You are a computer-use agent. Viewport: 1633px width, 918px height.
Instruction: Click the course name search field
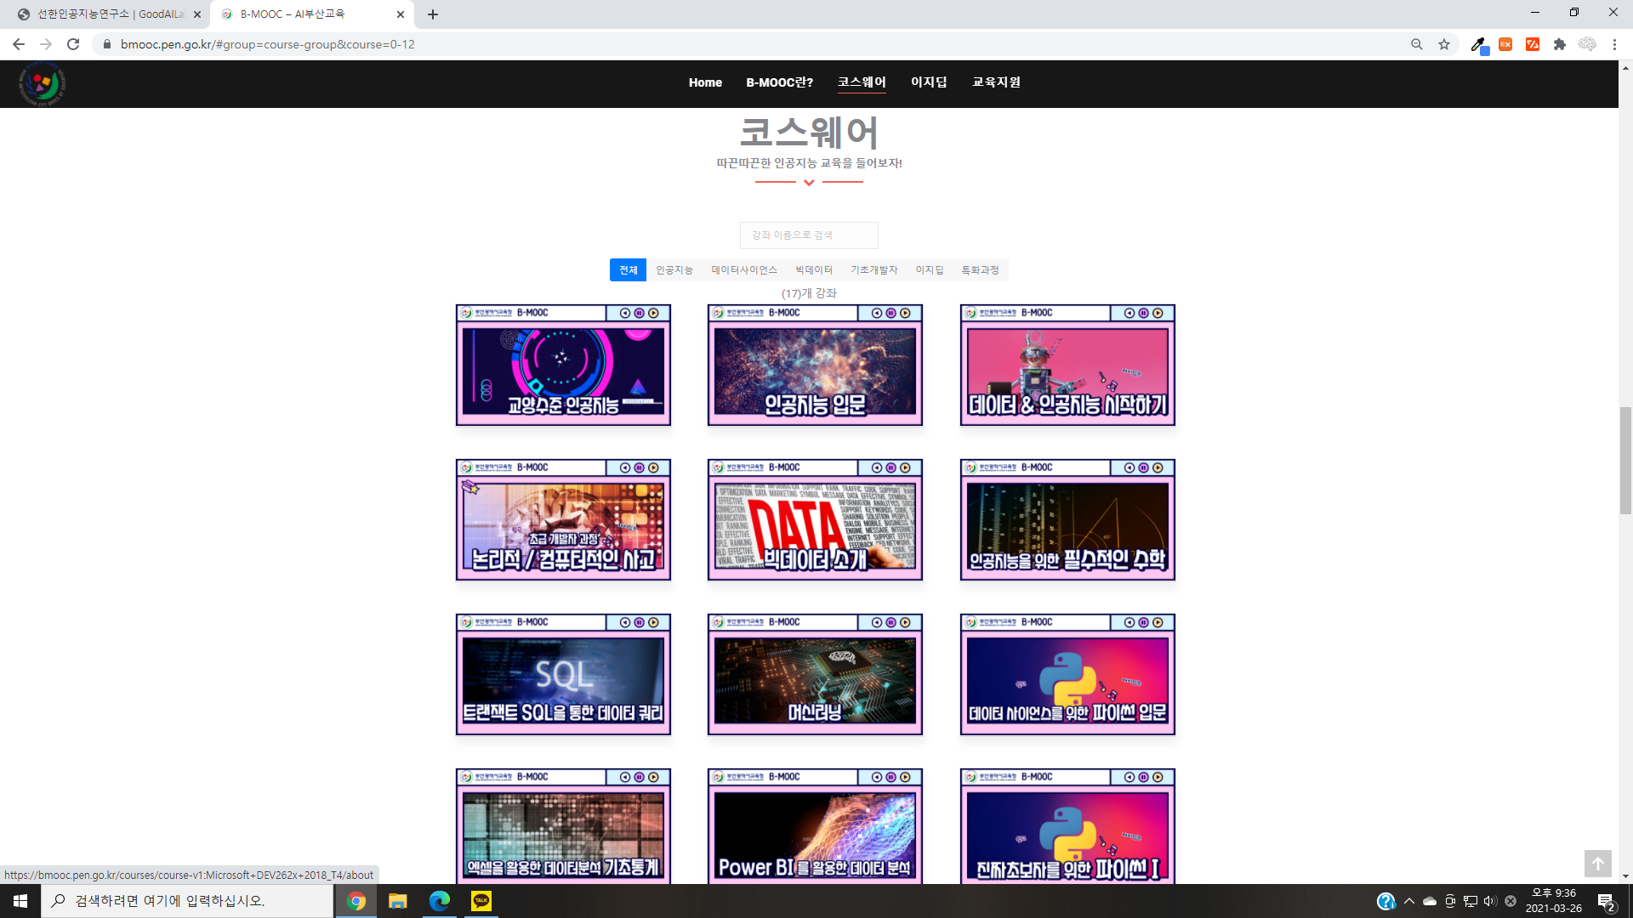point(809,235)
